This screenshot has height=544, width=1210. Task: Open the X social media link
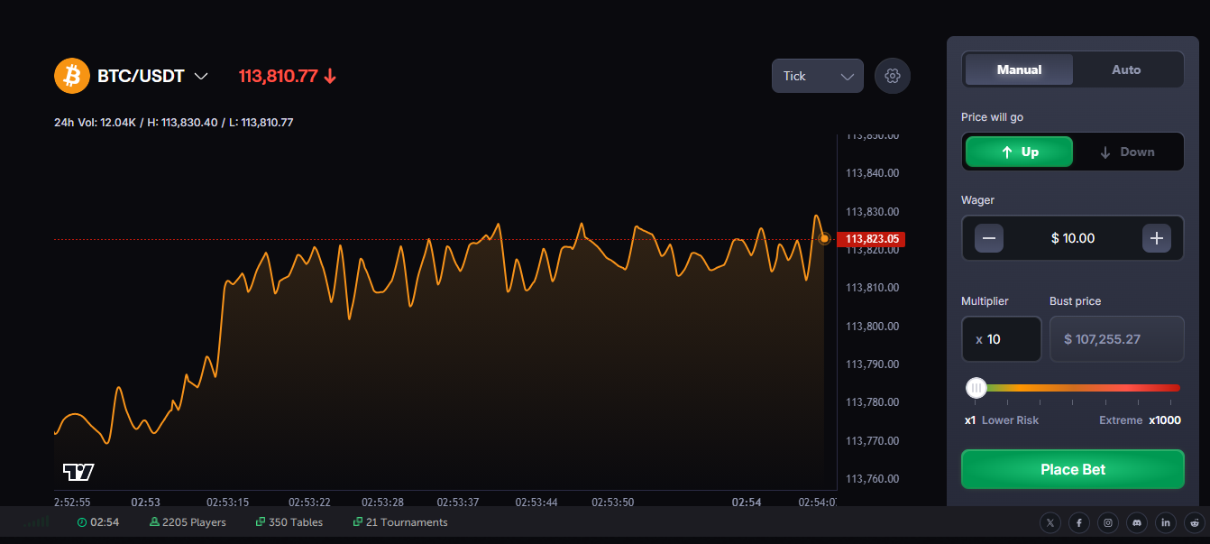1050,522
